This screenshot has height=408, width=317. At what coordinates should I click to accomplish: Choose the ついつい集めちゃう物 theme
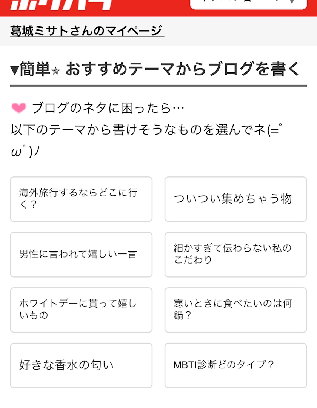[235, 199]
